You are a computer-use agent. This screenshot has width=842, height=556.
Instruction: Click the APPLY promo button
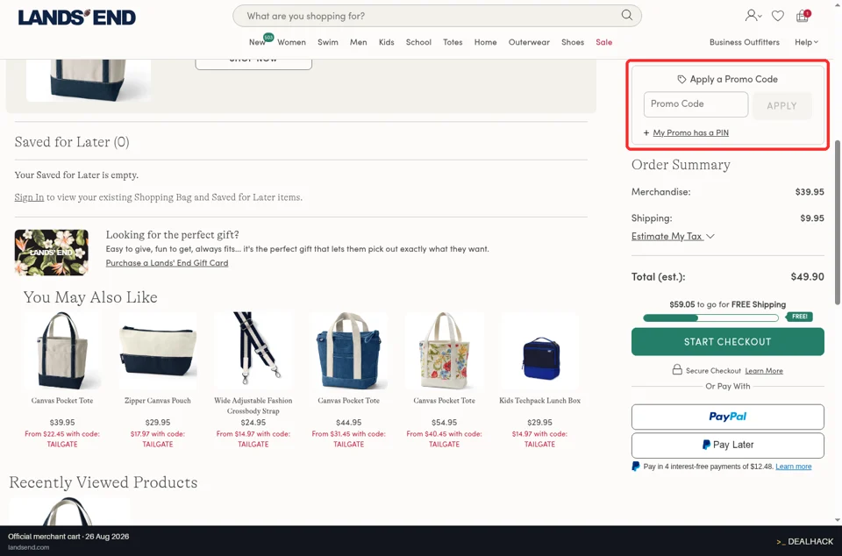[781, 106]
